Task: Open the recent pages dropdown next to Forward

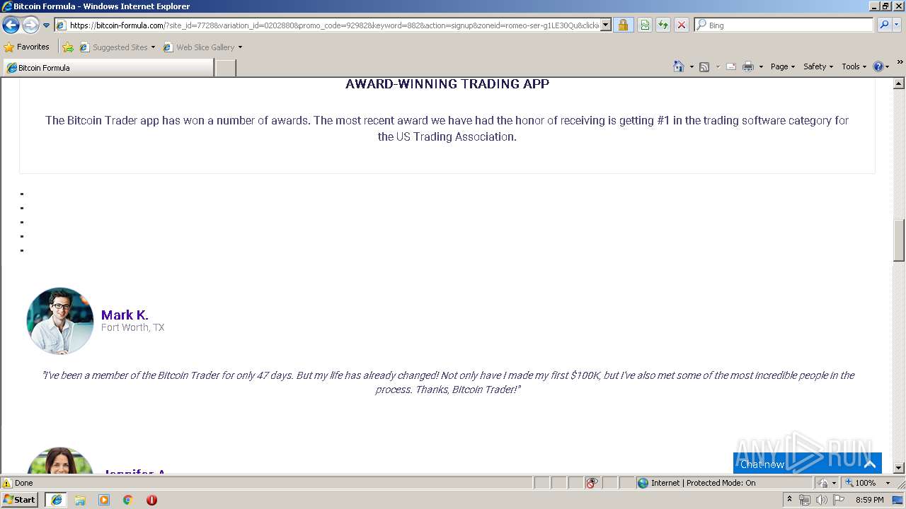Action: [47, 25]
